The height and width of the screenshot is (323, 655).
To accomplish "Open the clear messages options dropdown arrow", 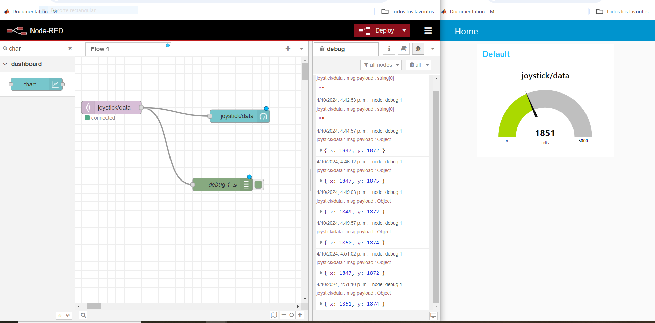I will coord(427,65).
